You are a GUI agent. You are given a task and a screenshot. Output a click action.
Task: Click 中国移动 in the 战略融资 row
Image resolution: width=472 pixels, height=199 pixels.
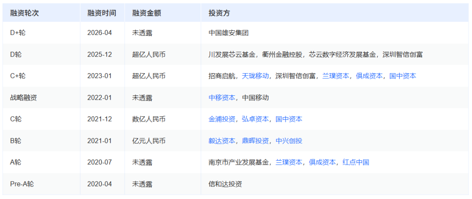tap(255, 98)
